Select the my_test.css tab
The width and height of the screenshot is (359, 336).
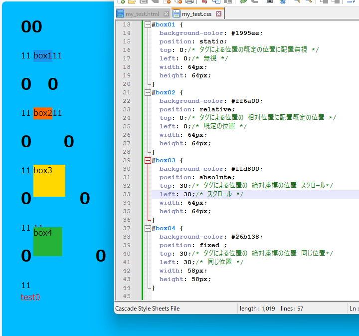196,14
